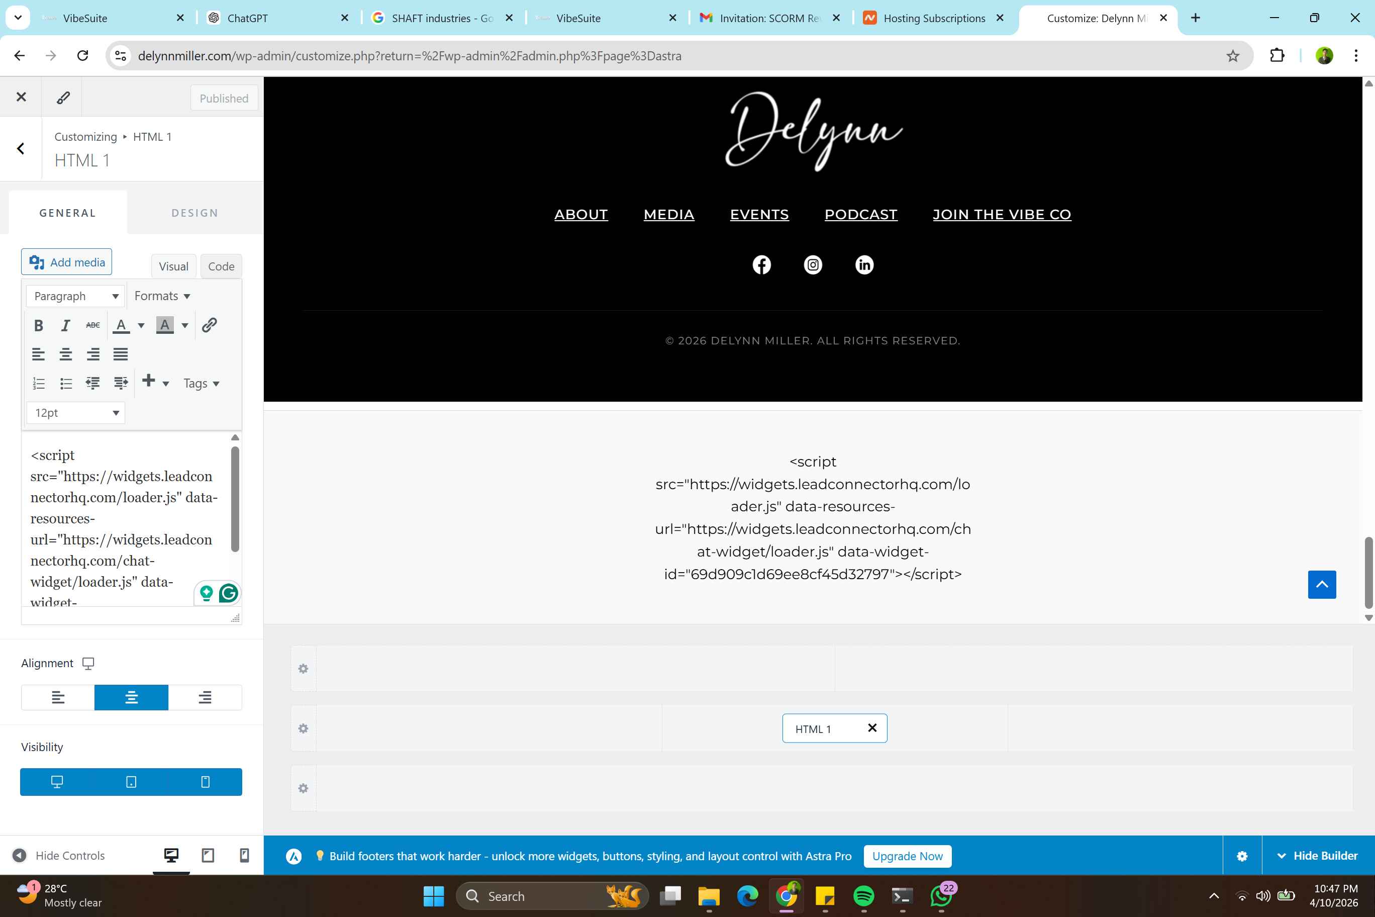This screenshot has height=917, width=1375.
Task: Set alignment to left
Action: click(x=58, y=697)
